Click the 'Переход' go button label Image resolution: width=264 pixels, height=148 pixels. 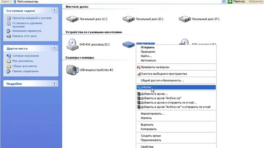(239, 2)
